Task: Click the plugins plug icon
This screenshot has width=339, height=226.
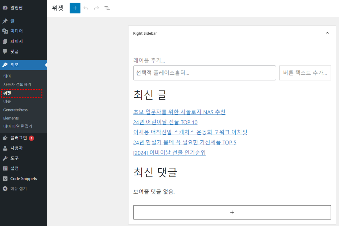Action: pyautogui.click(x=5, y=138)
